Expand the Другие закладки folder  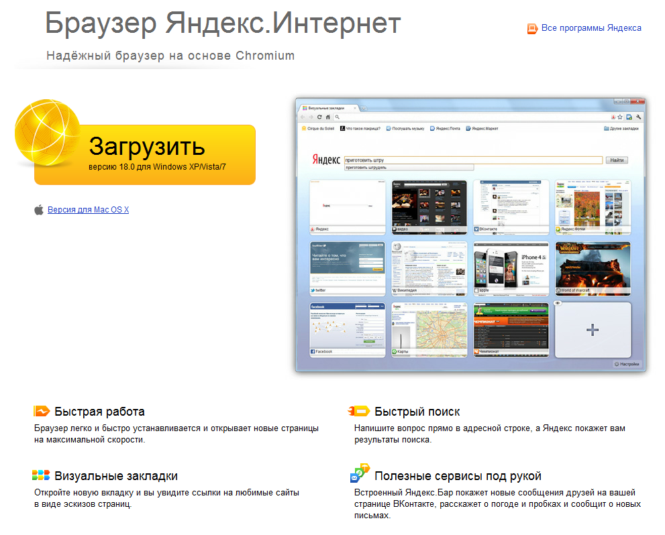point(621,128)
